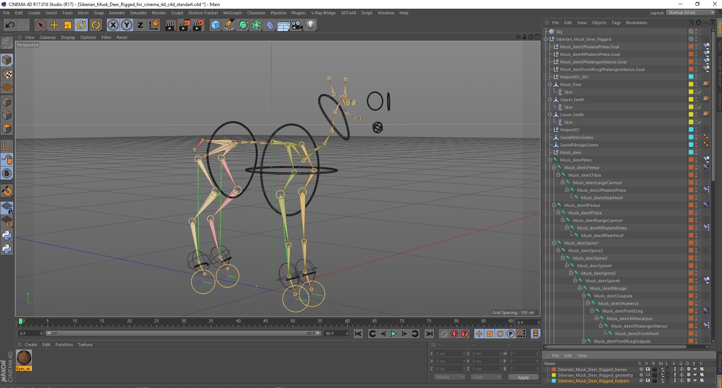The width and height of the screenshot is (722, 388).
Task: Click Render View clapperboard icon
Action: 171,25
